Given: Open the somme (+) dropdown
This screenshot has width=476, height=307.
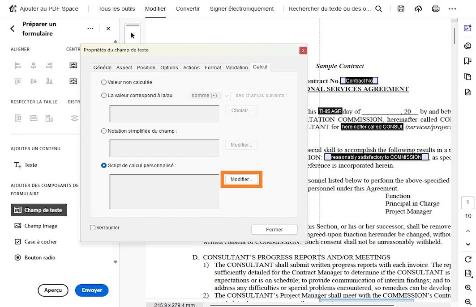Looking at the screenshot, I should coord(210,95).
